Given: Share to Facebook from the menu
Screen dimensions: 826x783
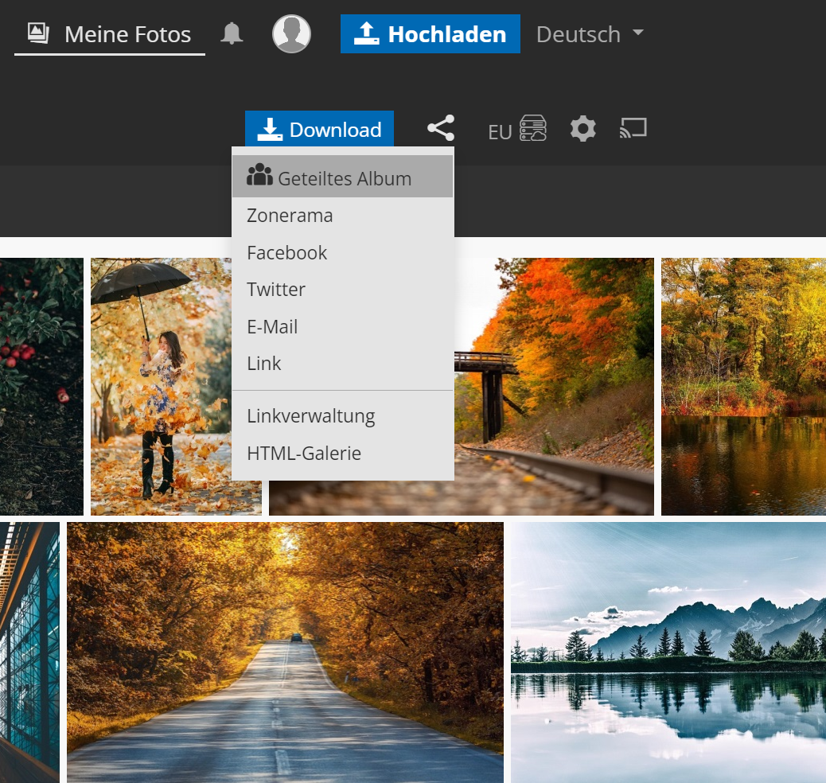Looking at the screenshot, I should coord(286,253).
